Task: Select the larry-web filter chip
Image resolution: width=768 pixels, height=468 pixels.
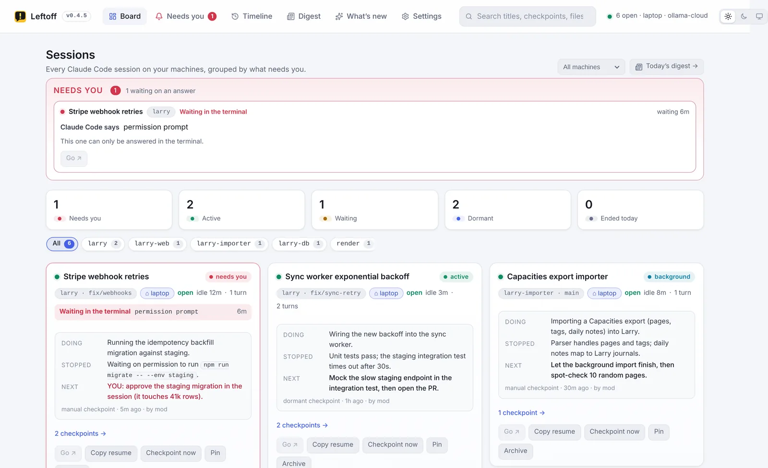Action: point(157,244)
